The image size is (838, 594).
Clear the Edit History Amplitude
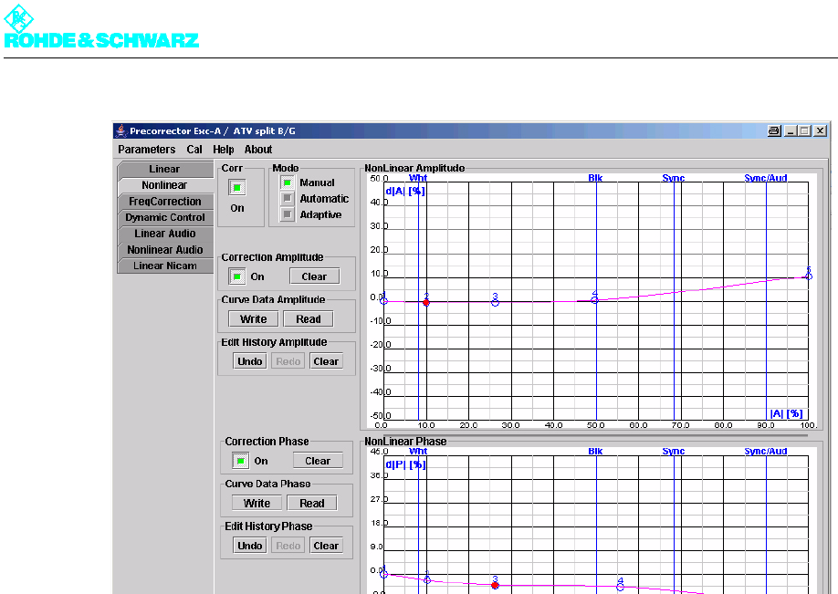(326, 361)
